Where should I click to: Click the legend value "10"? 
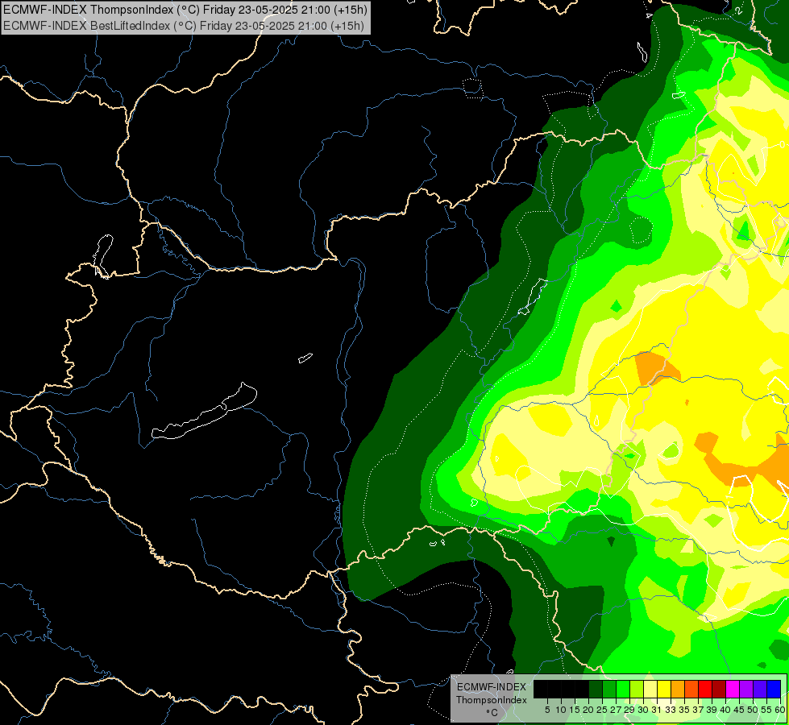coord(562,710)
